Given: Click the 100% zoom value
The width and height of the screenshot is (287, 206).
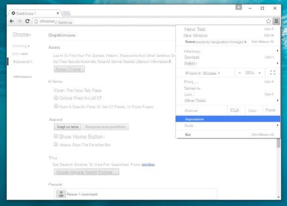Looking at the screenshot, I should pyautogui.click(x=249, y=73).
